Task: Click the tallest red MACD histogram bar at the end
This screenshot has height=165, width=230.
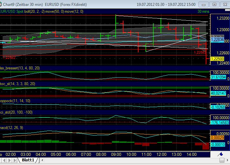Action: pyautogui.click(x=206, y=146)
